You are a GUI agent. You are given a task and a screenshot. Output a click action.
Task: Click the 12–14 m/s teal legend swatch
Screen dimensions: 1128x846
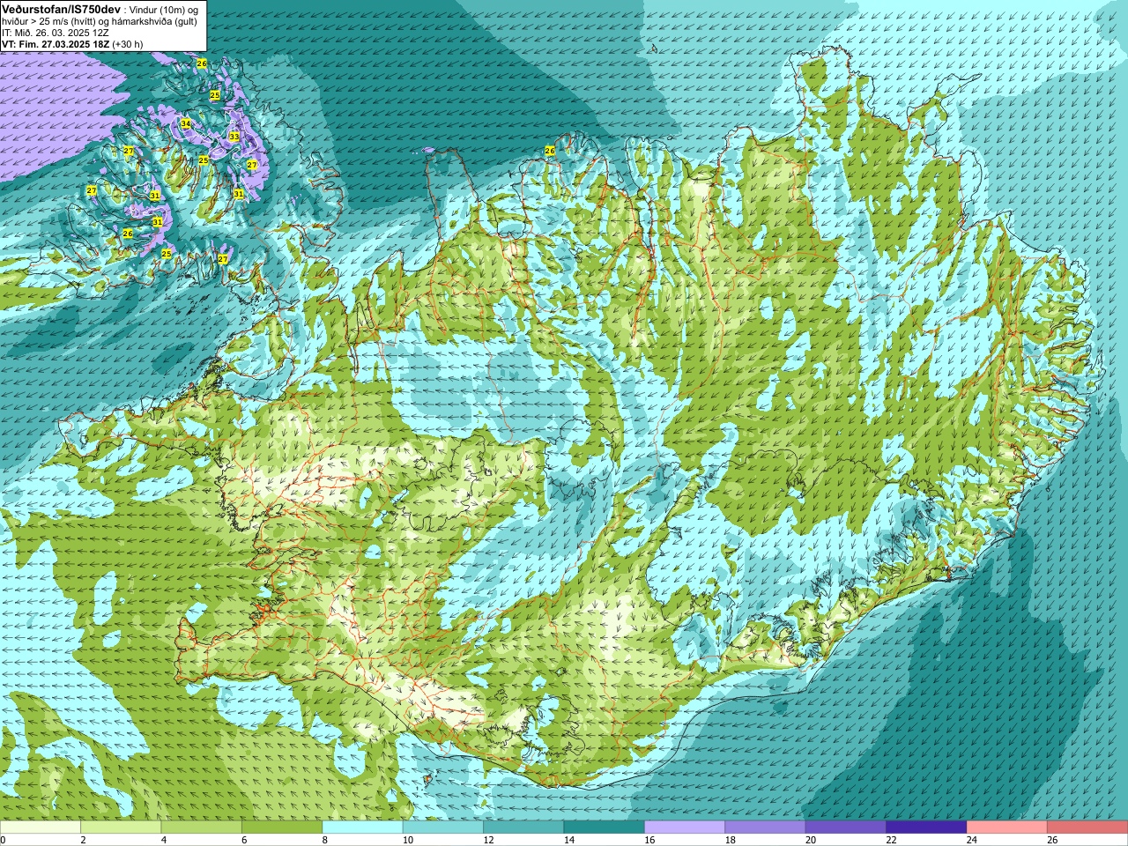coord(523,827)
